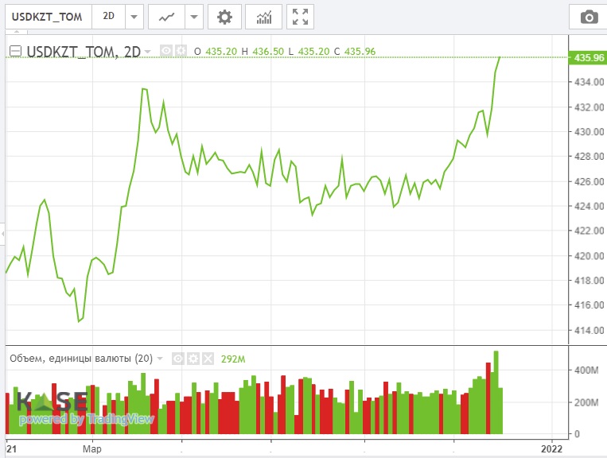This screenshot has height=458, width=607.
Task: Click the 435.96 current price label
Action: [x=589, y=57]
